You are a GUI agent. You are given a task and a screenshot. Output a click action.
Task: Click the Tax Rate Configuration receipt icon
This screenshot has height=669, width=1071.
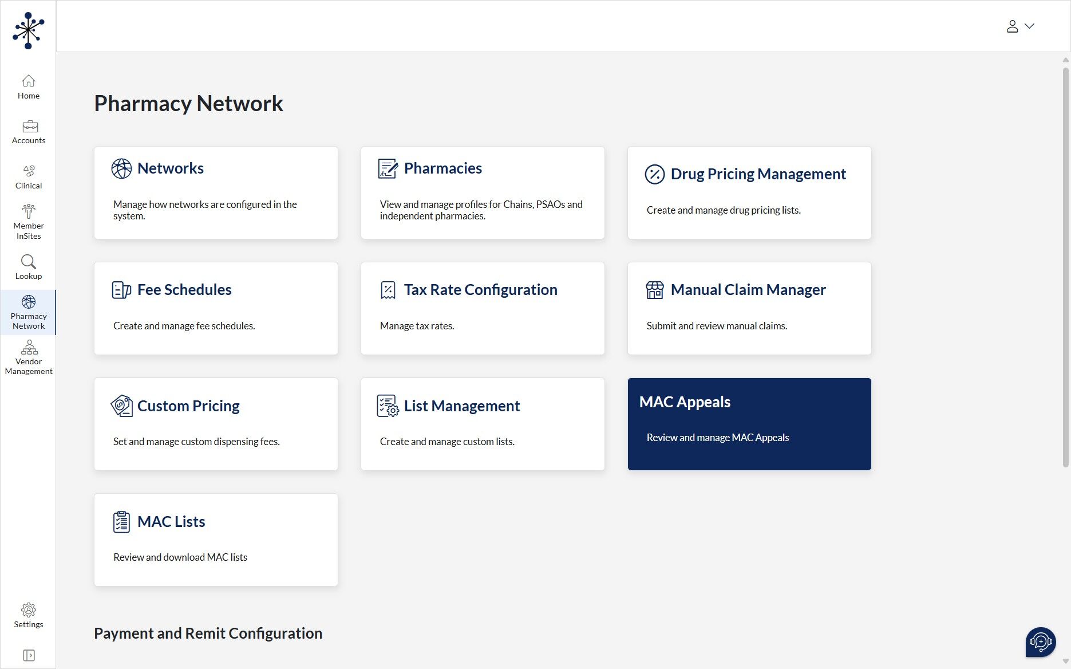388,290
